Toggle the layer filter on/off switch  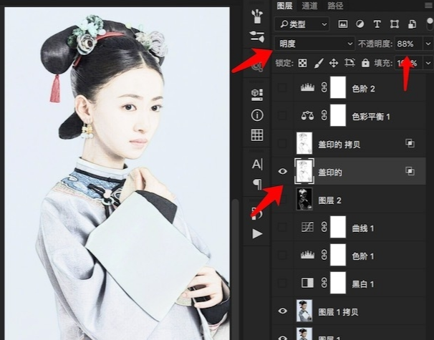430,24
